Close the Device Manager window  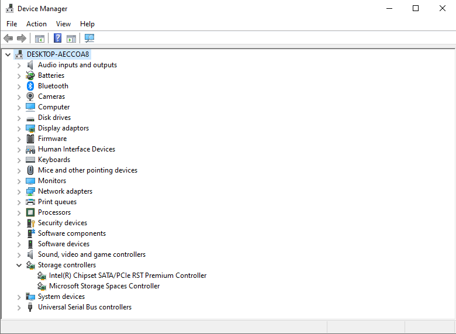[443, 8]
